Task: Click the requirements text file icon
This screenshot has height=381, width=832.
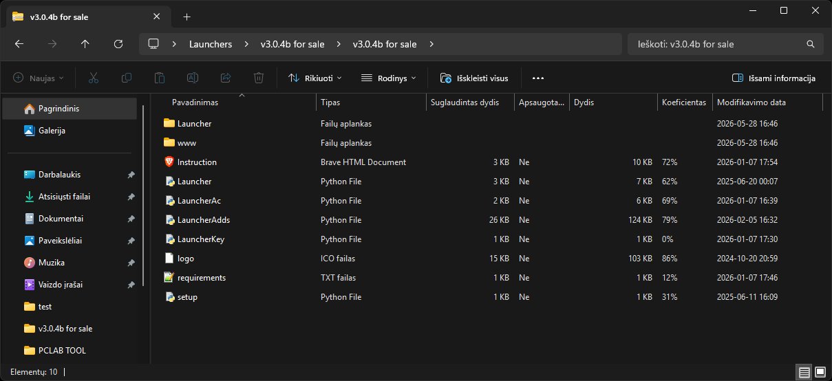Action: click(169, 278)
